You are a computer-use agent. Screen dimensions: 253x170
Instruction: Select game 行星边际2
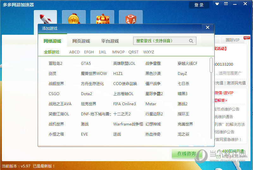(154, 114)
